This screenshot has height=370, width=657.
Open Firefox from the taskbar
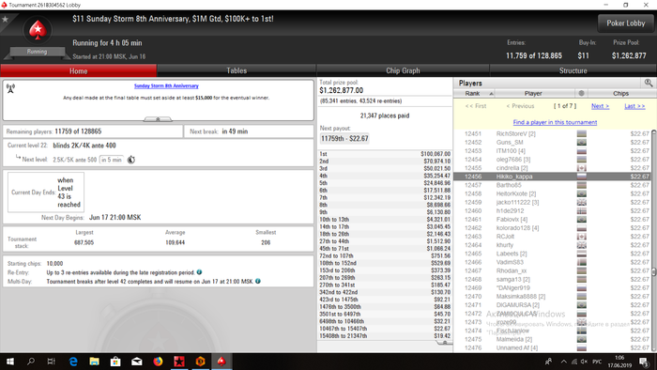pos(158,362)
